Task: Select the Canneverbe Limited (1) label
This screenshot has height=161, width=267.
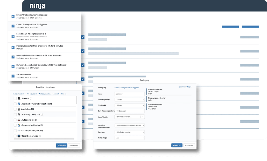Action: [x=32, y=125]
